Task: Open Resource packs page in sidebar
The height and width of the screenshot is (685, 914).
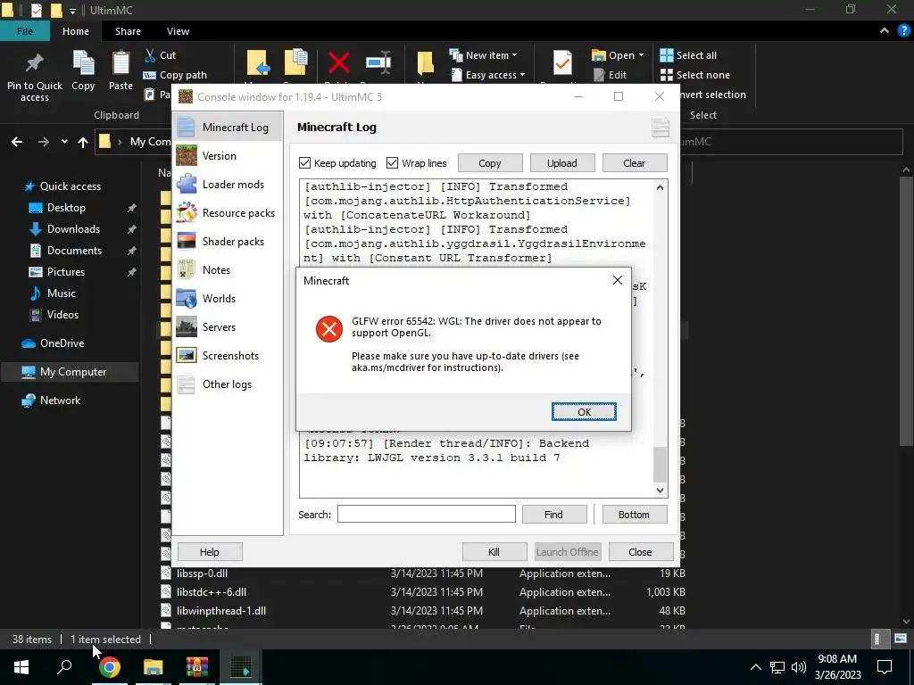Action: point(228,212)
